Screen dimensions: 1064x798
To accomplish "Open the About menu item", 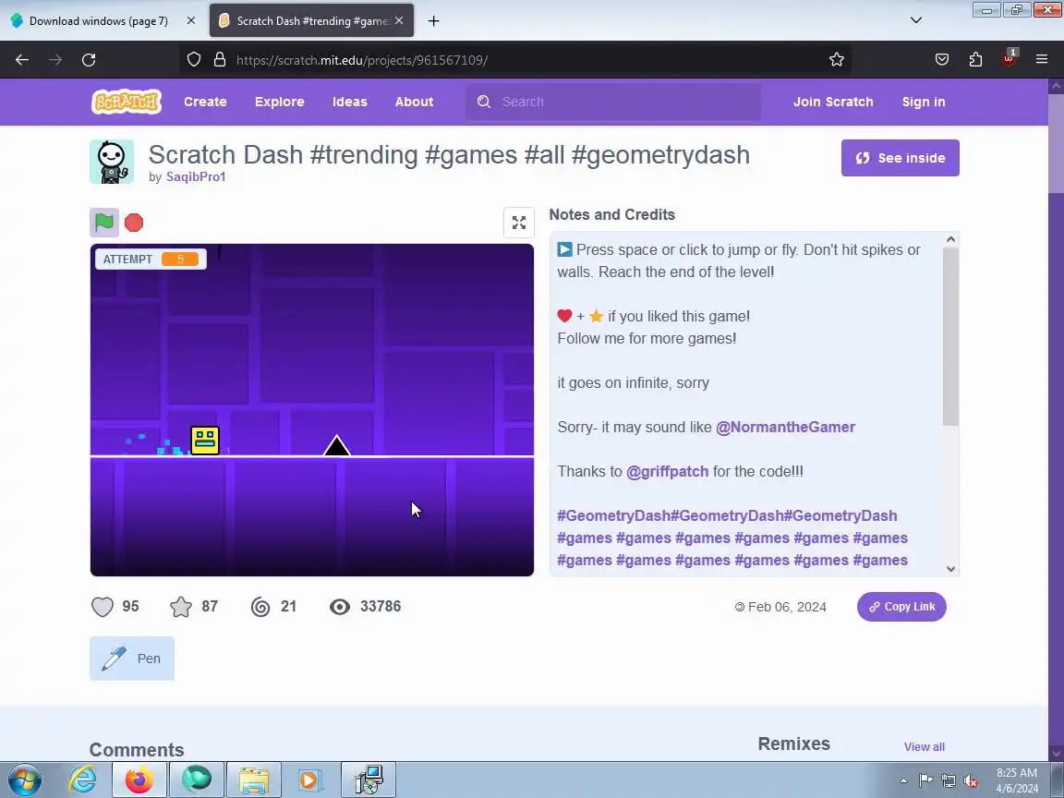I will tap(414, 102).
